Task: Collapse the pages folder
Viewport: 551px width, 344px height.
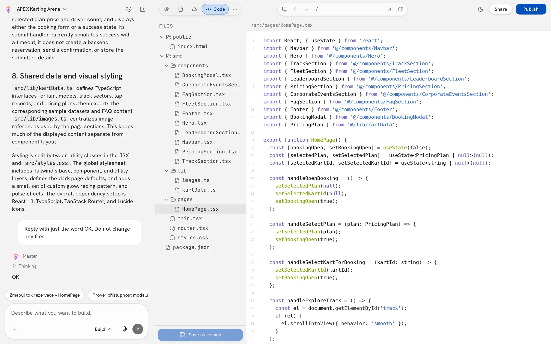Action: [166, 200]
